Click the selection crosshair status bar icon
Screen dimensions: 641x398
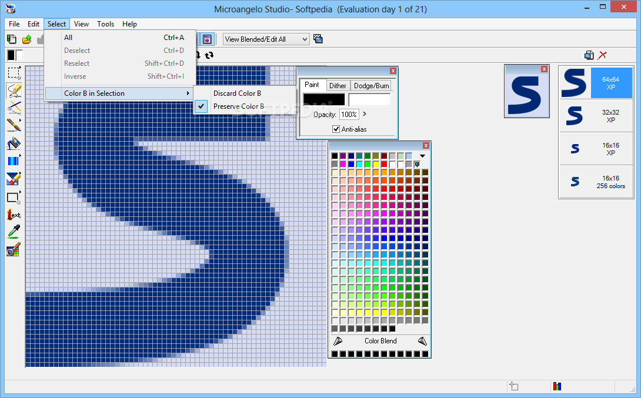515,386
